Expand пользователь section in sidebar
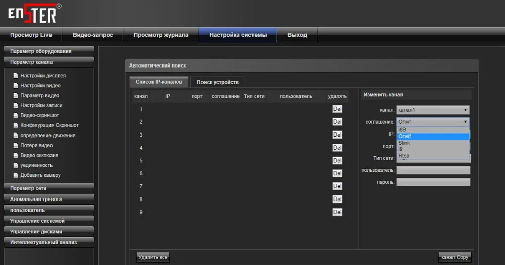The width and height of the screenshot is (505, 265). click(49, 210)
